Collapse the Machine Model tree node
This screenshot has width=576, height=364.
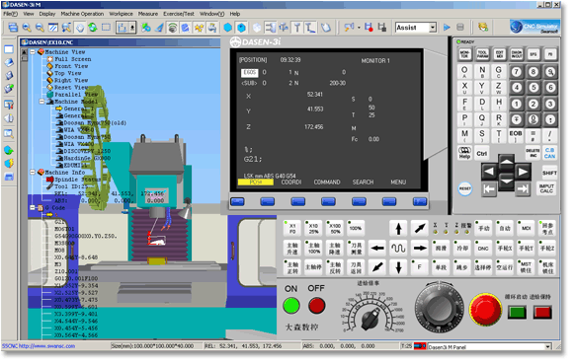[x=41, y=102]
